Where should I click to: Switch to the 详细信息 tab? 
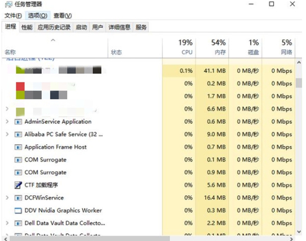[x=119, y=28]
